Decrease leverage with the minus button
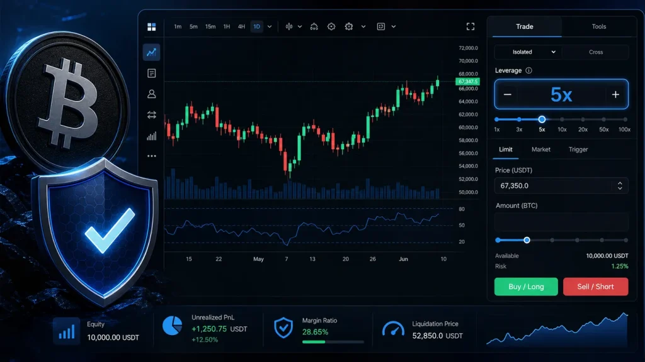Screen dimensions: 645x362 pos(507,95)
